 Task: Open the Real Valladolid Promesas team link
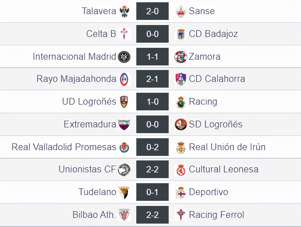(x=64, y=147)
